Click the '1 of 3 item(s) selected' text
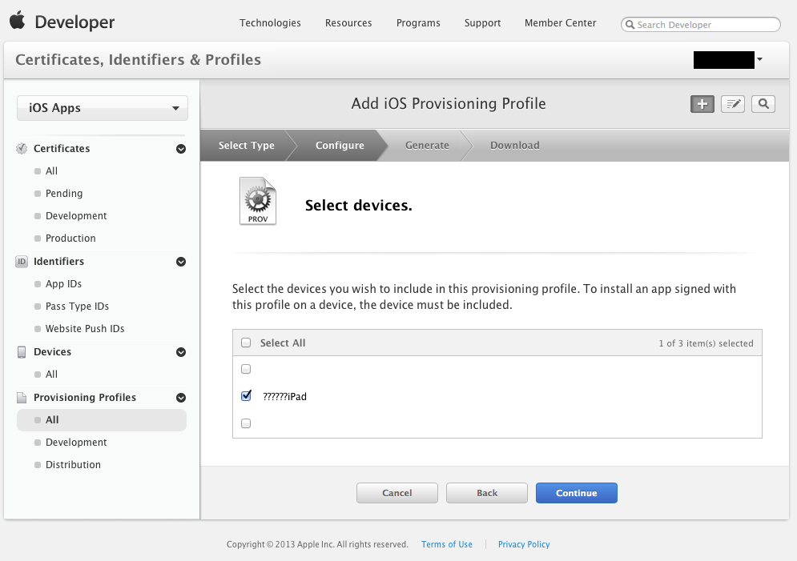 (706, 343)
